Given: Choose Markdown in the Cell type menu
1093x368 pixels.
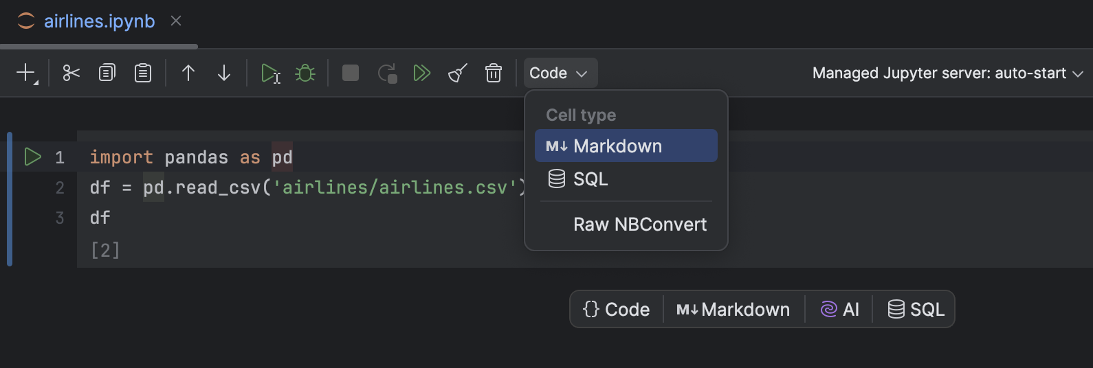Looking at the screenshot, I should 626,146.
